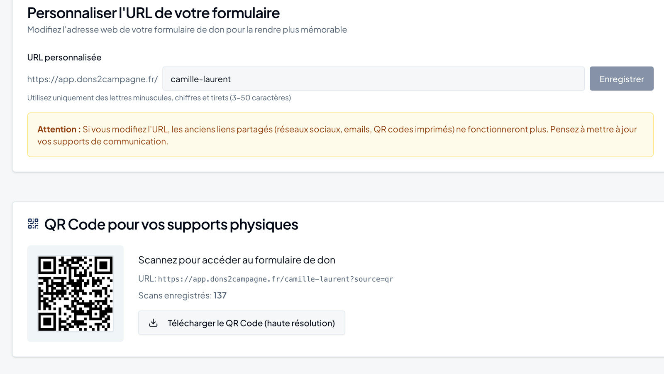
Task: Click the QR code image thumbnail
Action: (76, 293)
